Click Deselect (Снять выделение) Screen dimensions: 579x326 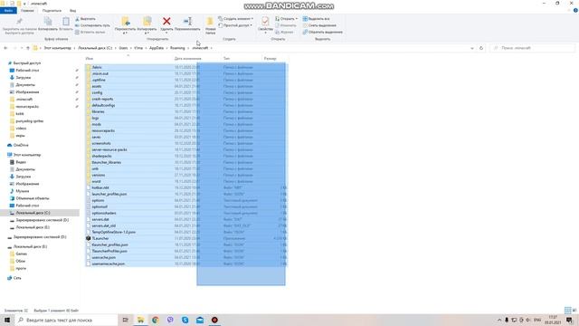click(x=319, y=25)
